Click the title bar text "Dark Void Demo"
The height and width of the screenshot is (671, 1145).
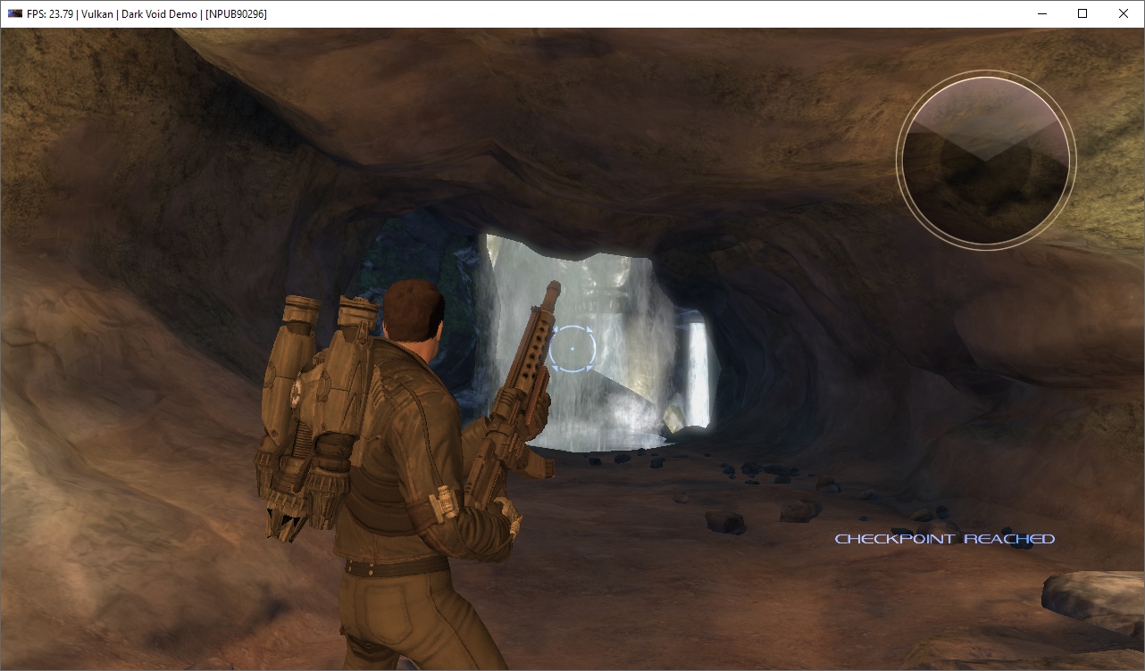(160, 14)
